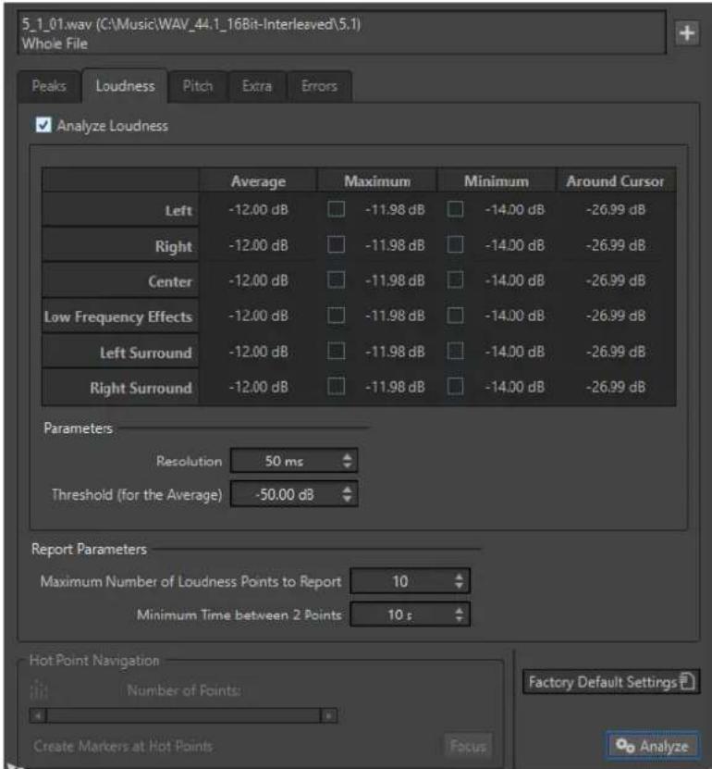Click the Factory Default Settings preset icon
The height and width of the screenshot is (769, 712).
coord(687,681)
